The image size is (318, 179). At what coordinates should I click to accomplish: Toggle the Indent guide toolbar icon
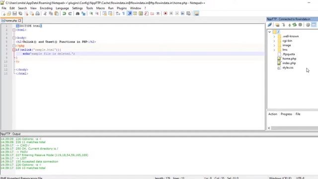pos(129,13)
